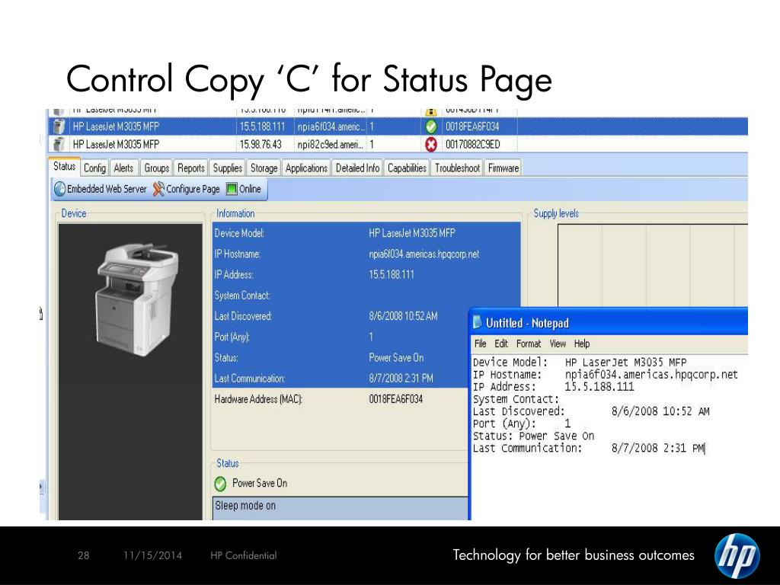780x585 pixels.
Task: Open the Notepad File menu
Action: pos(480,344)
